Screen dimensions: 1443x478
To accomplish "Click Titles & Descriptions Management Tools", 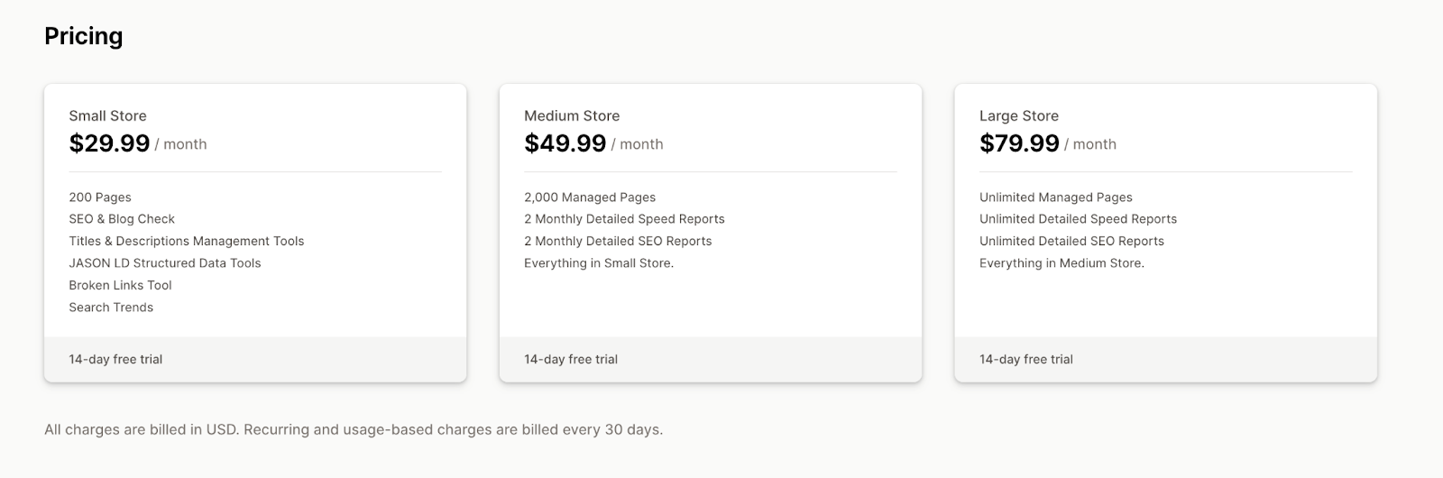I will [187, 241].
